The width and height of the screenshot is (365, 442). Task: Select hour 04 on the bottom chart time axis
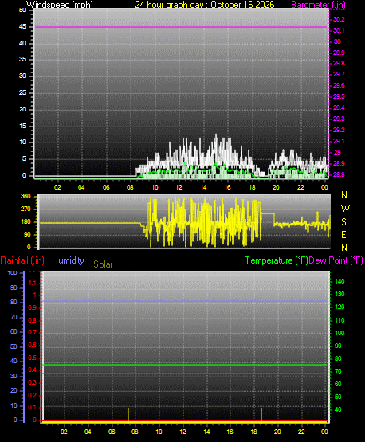[x=88, y=432]
